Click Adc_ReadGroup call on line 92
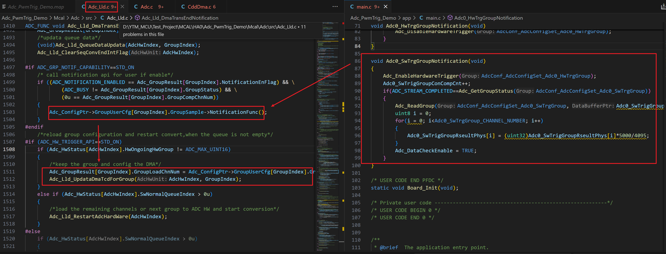This screenshot has height=254, width=666. click(414, 106)
